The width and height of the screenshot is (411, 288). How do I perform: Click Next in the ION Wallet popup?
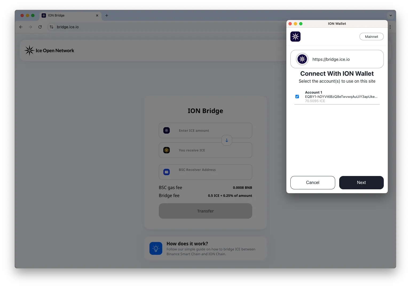pos(361,183)
